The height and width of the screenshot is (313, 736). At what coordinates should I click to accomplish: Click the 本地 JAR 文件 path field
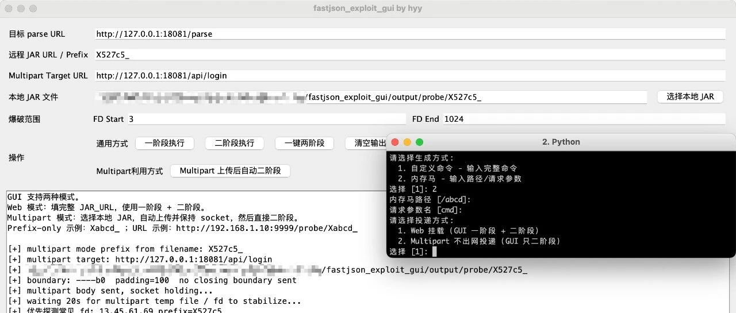370,96
